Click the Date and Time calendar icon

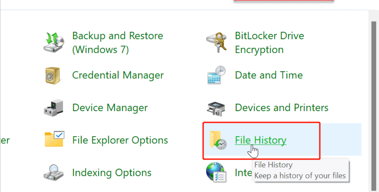click(216, 75)
